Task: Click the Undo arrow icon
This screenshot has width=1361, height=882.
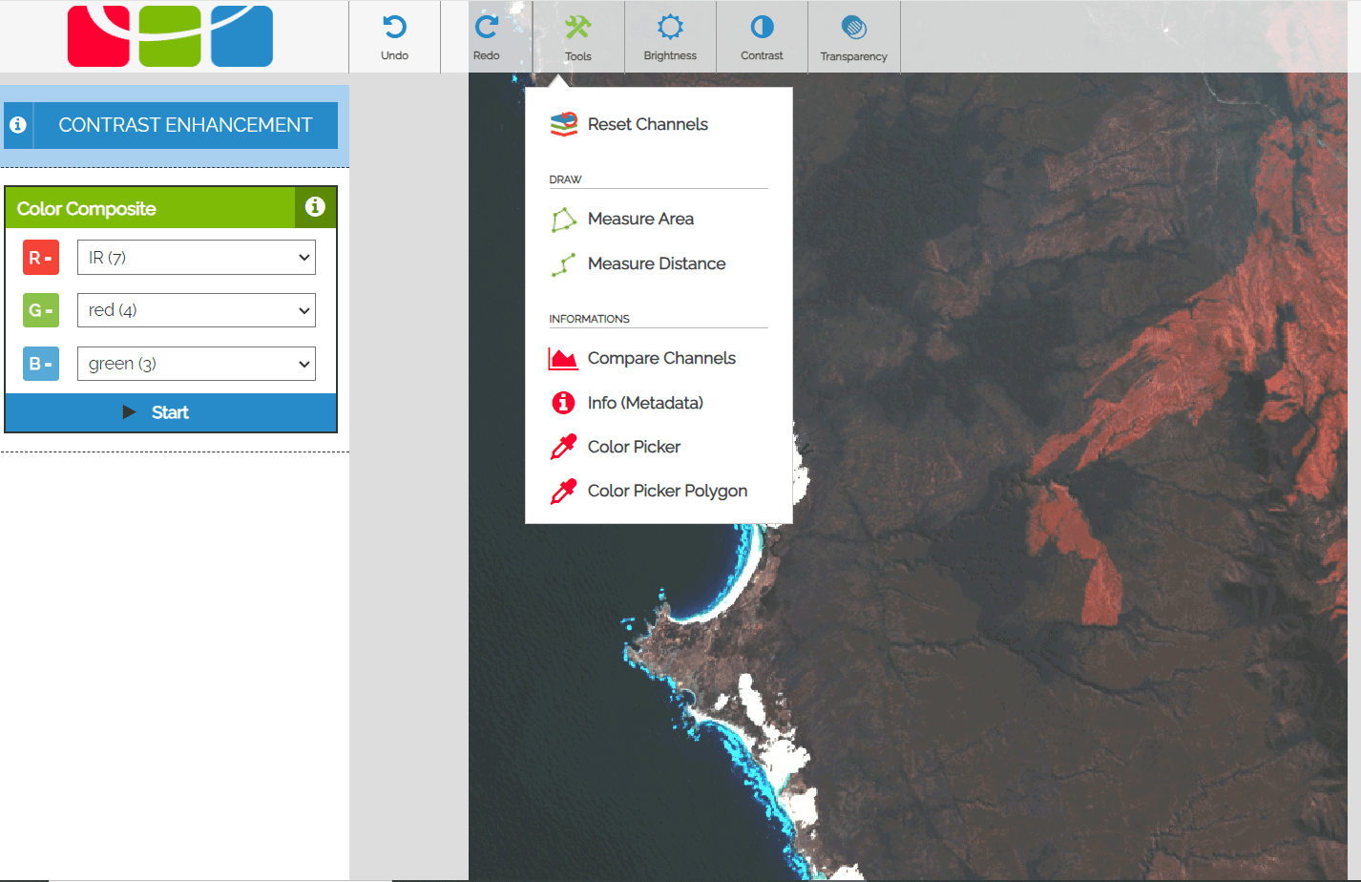Action: tap(394, 28)
